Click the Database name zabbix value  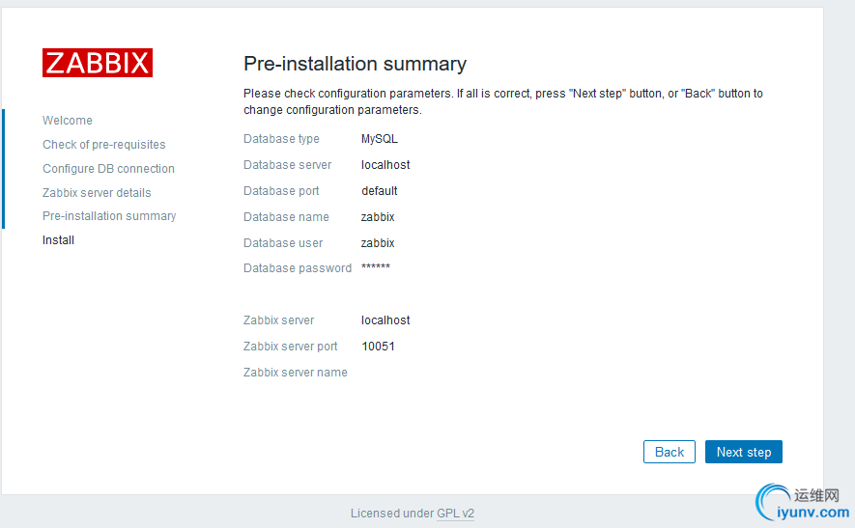coord(378,217)
